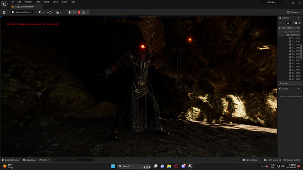Click the Outliner search magnifier field
The height and width of the screenshot is (170, 303).
click(x=288, y=23)
